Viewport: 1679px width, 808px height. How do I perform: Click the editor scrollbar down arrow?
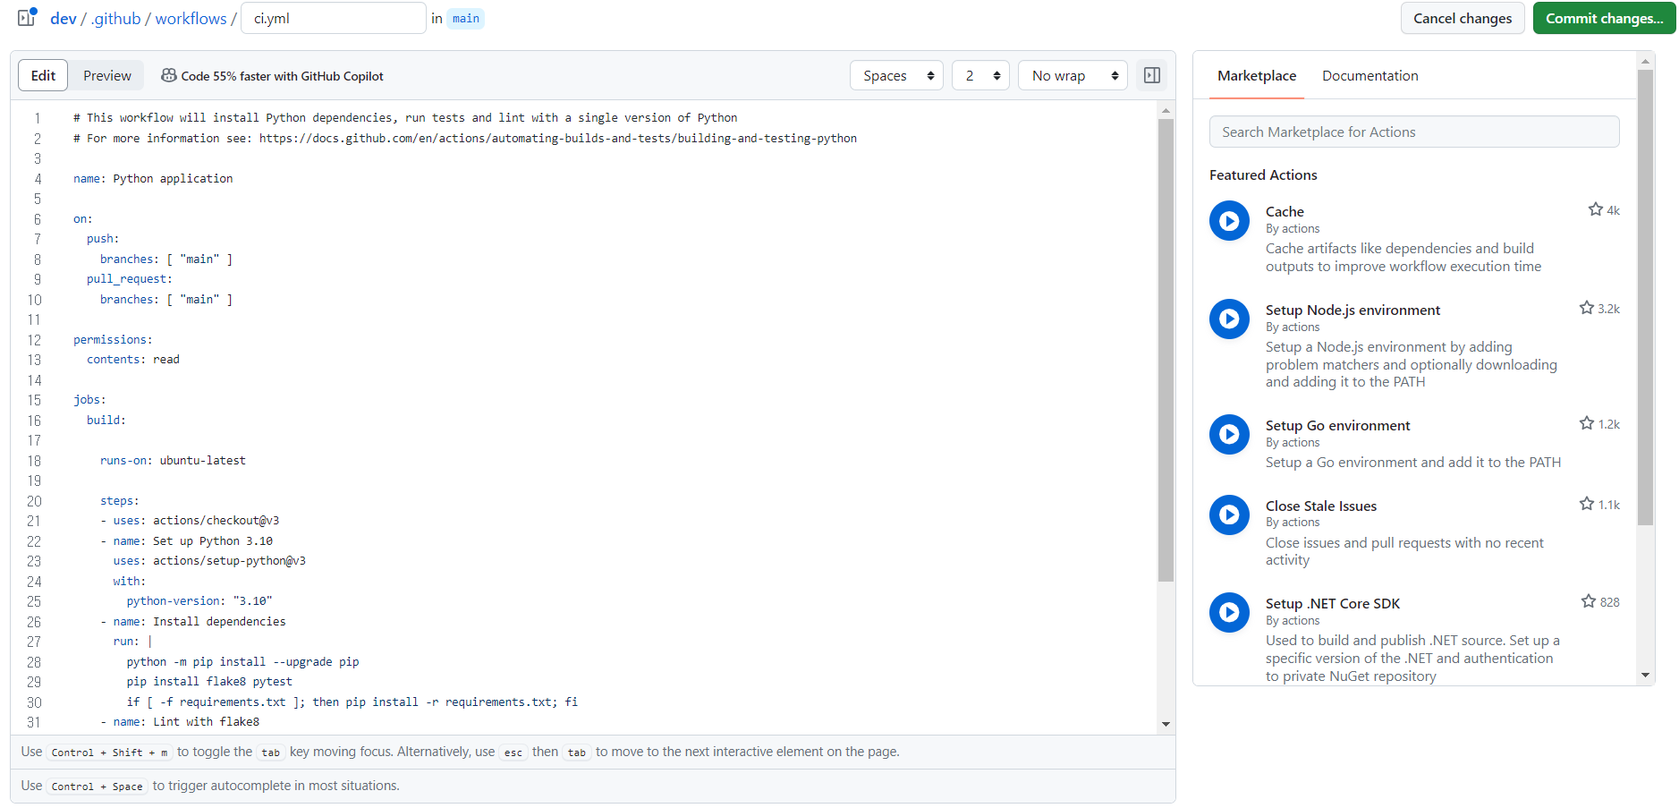pos(1166,724)
